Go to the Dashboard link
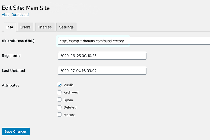The image size is (210, 140). [x=20, y=15]
